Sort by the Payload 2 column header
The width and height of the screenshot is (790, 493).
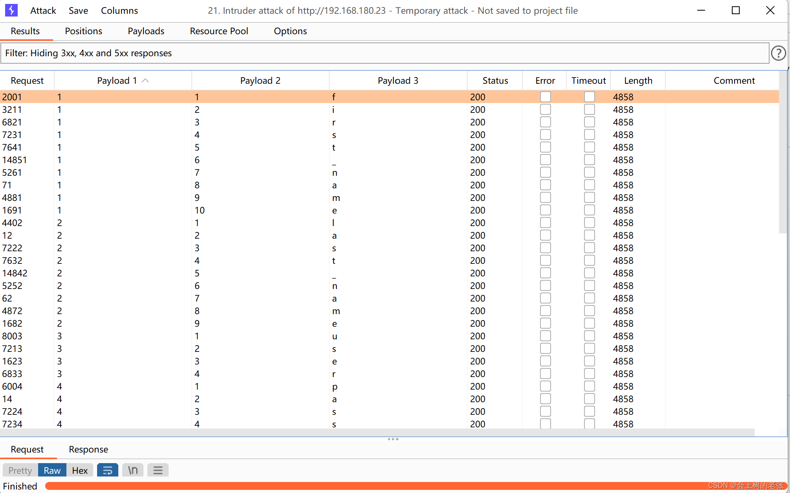pyautogui.click(x=260, y=81)
